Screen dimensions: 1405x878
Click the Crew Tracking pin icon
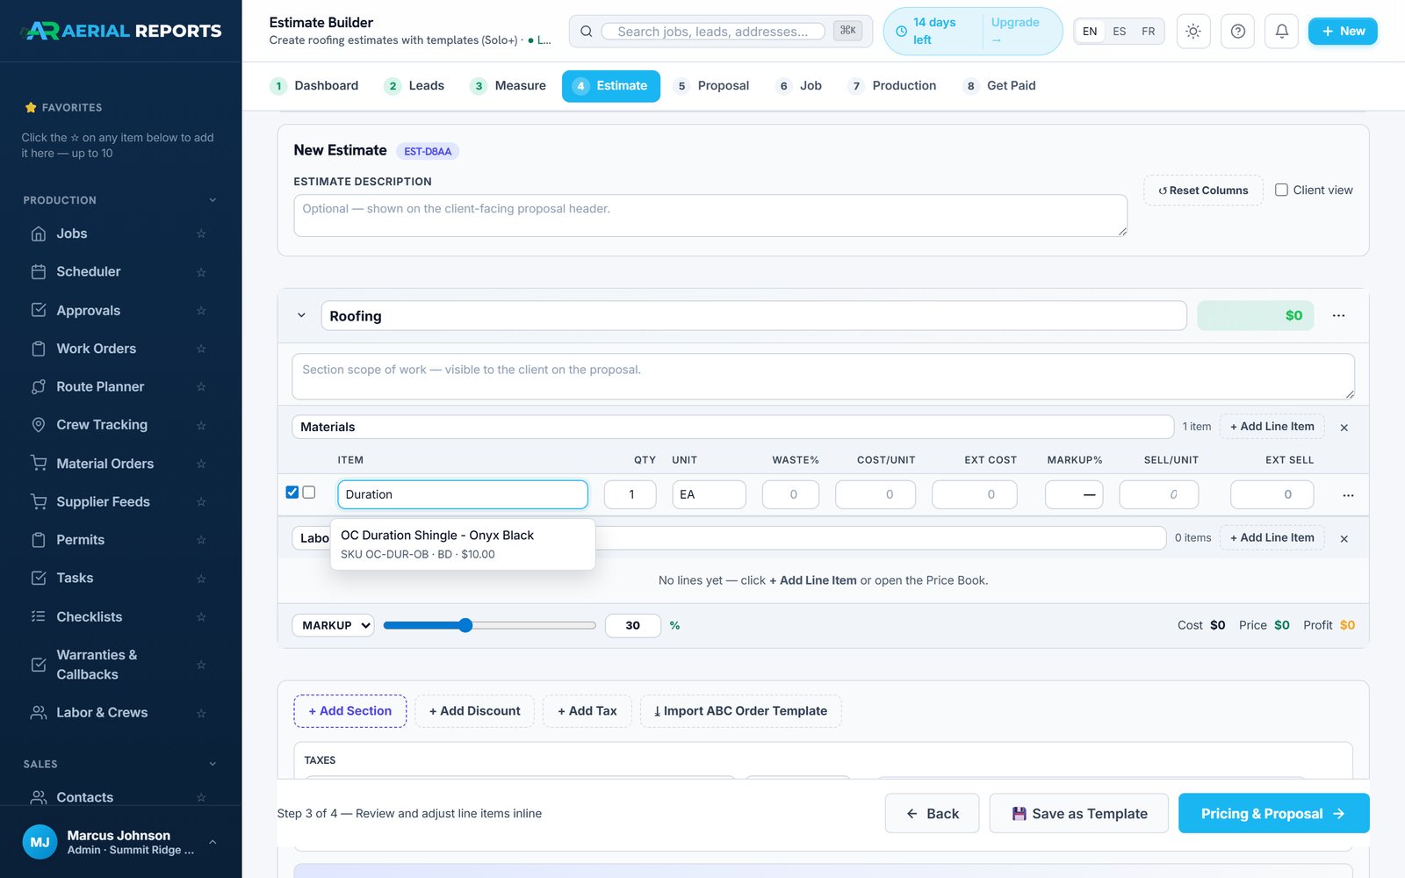tap(39, 425)
